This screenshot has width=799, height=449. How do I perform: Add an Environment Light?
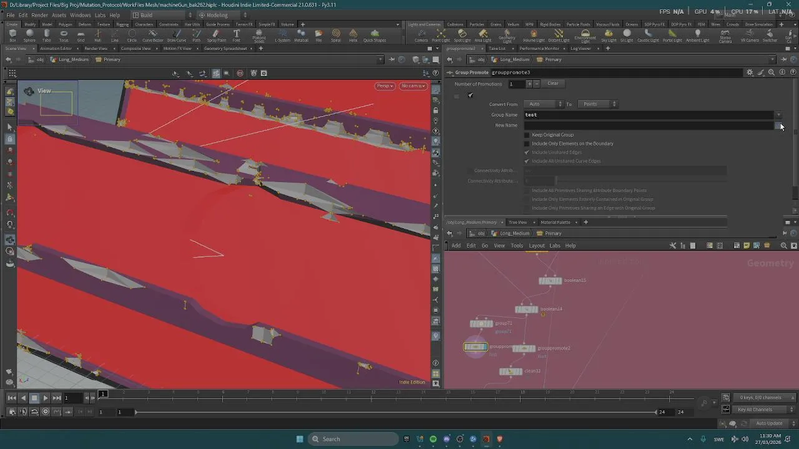(585, 36)
